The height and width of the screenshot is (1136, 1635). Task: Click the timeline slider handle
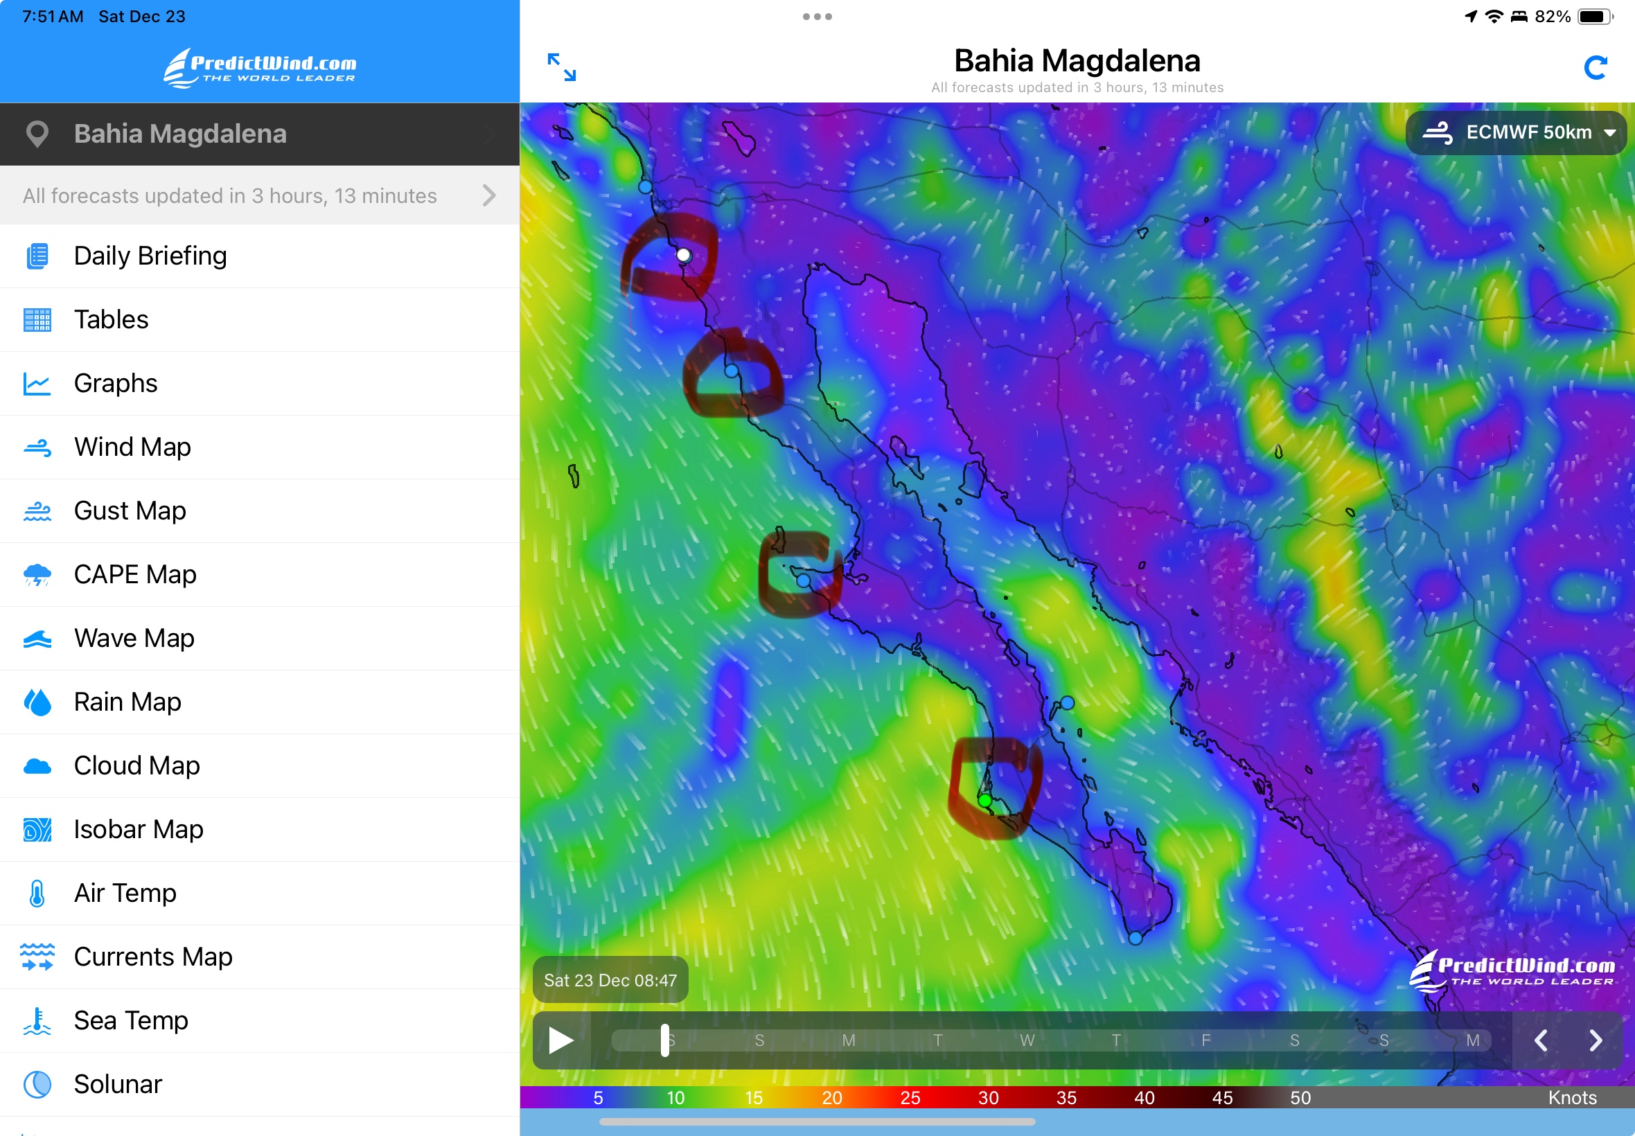coord(665,1040)
